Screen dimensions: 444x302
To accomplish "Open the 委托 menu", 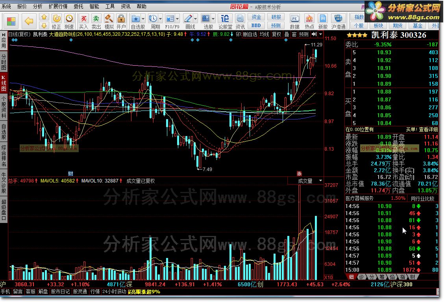I will pyautogui.click(x=79, y=7).
